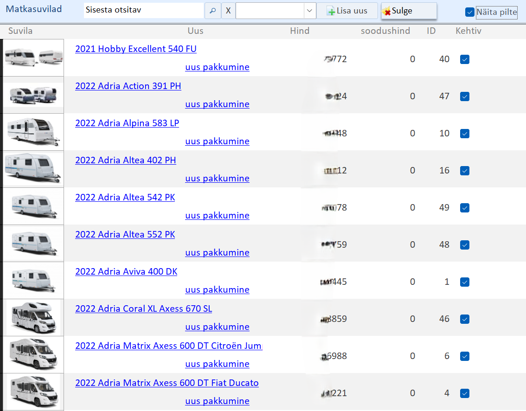526x411 pixels.
Task: Click uus pakkumine for Hobby Excellent 540 FU
Action: [218, 67]
